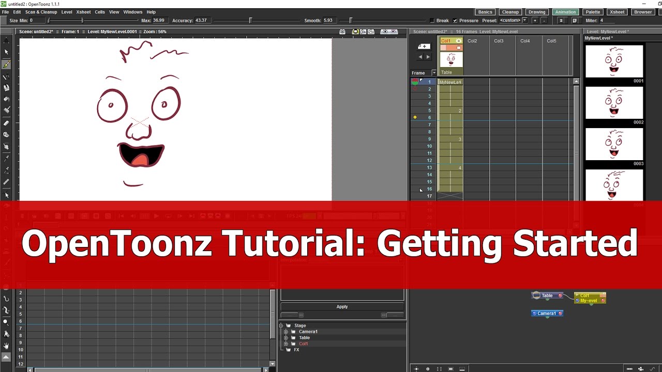Uncheck the Pressure checkbox
This screenshot has height=372, width=662.
click(x=455, y=21)
